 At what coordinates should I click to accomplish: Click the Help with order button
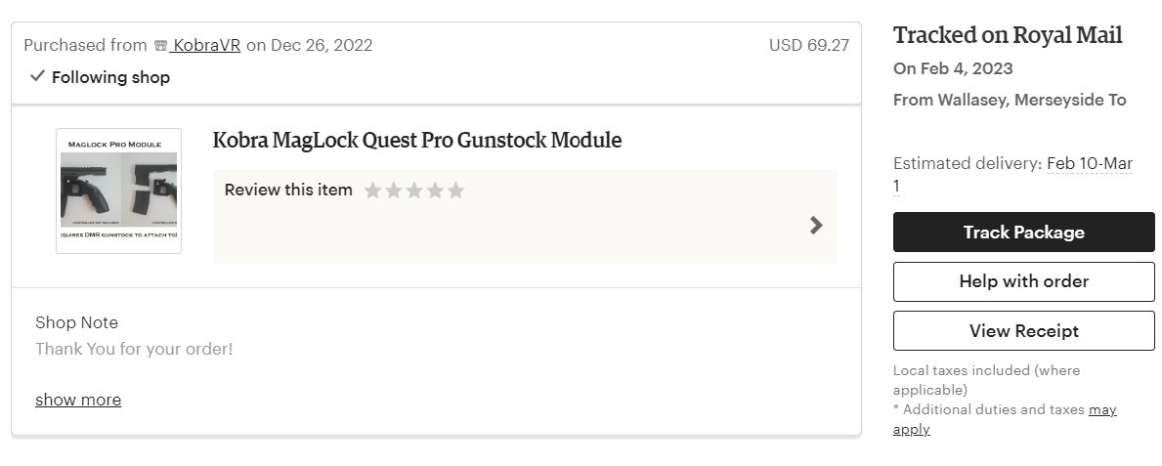coord(1023,281)
